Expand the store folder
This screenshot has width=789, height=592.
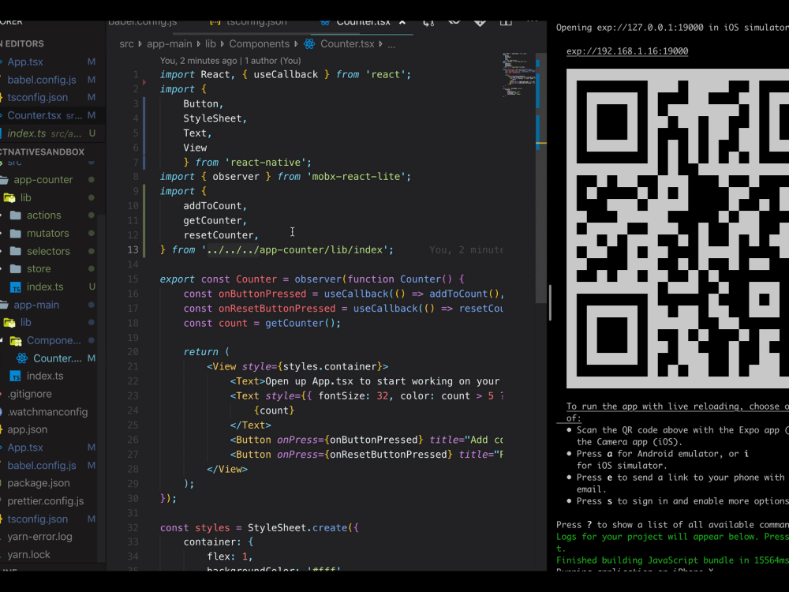pyautogui.click(x=39, y=269)
